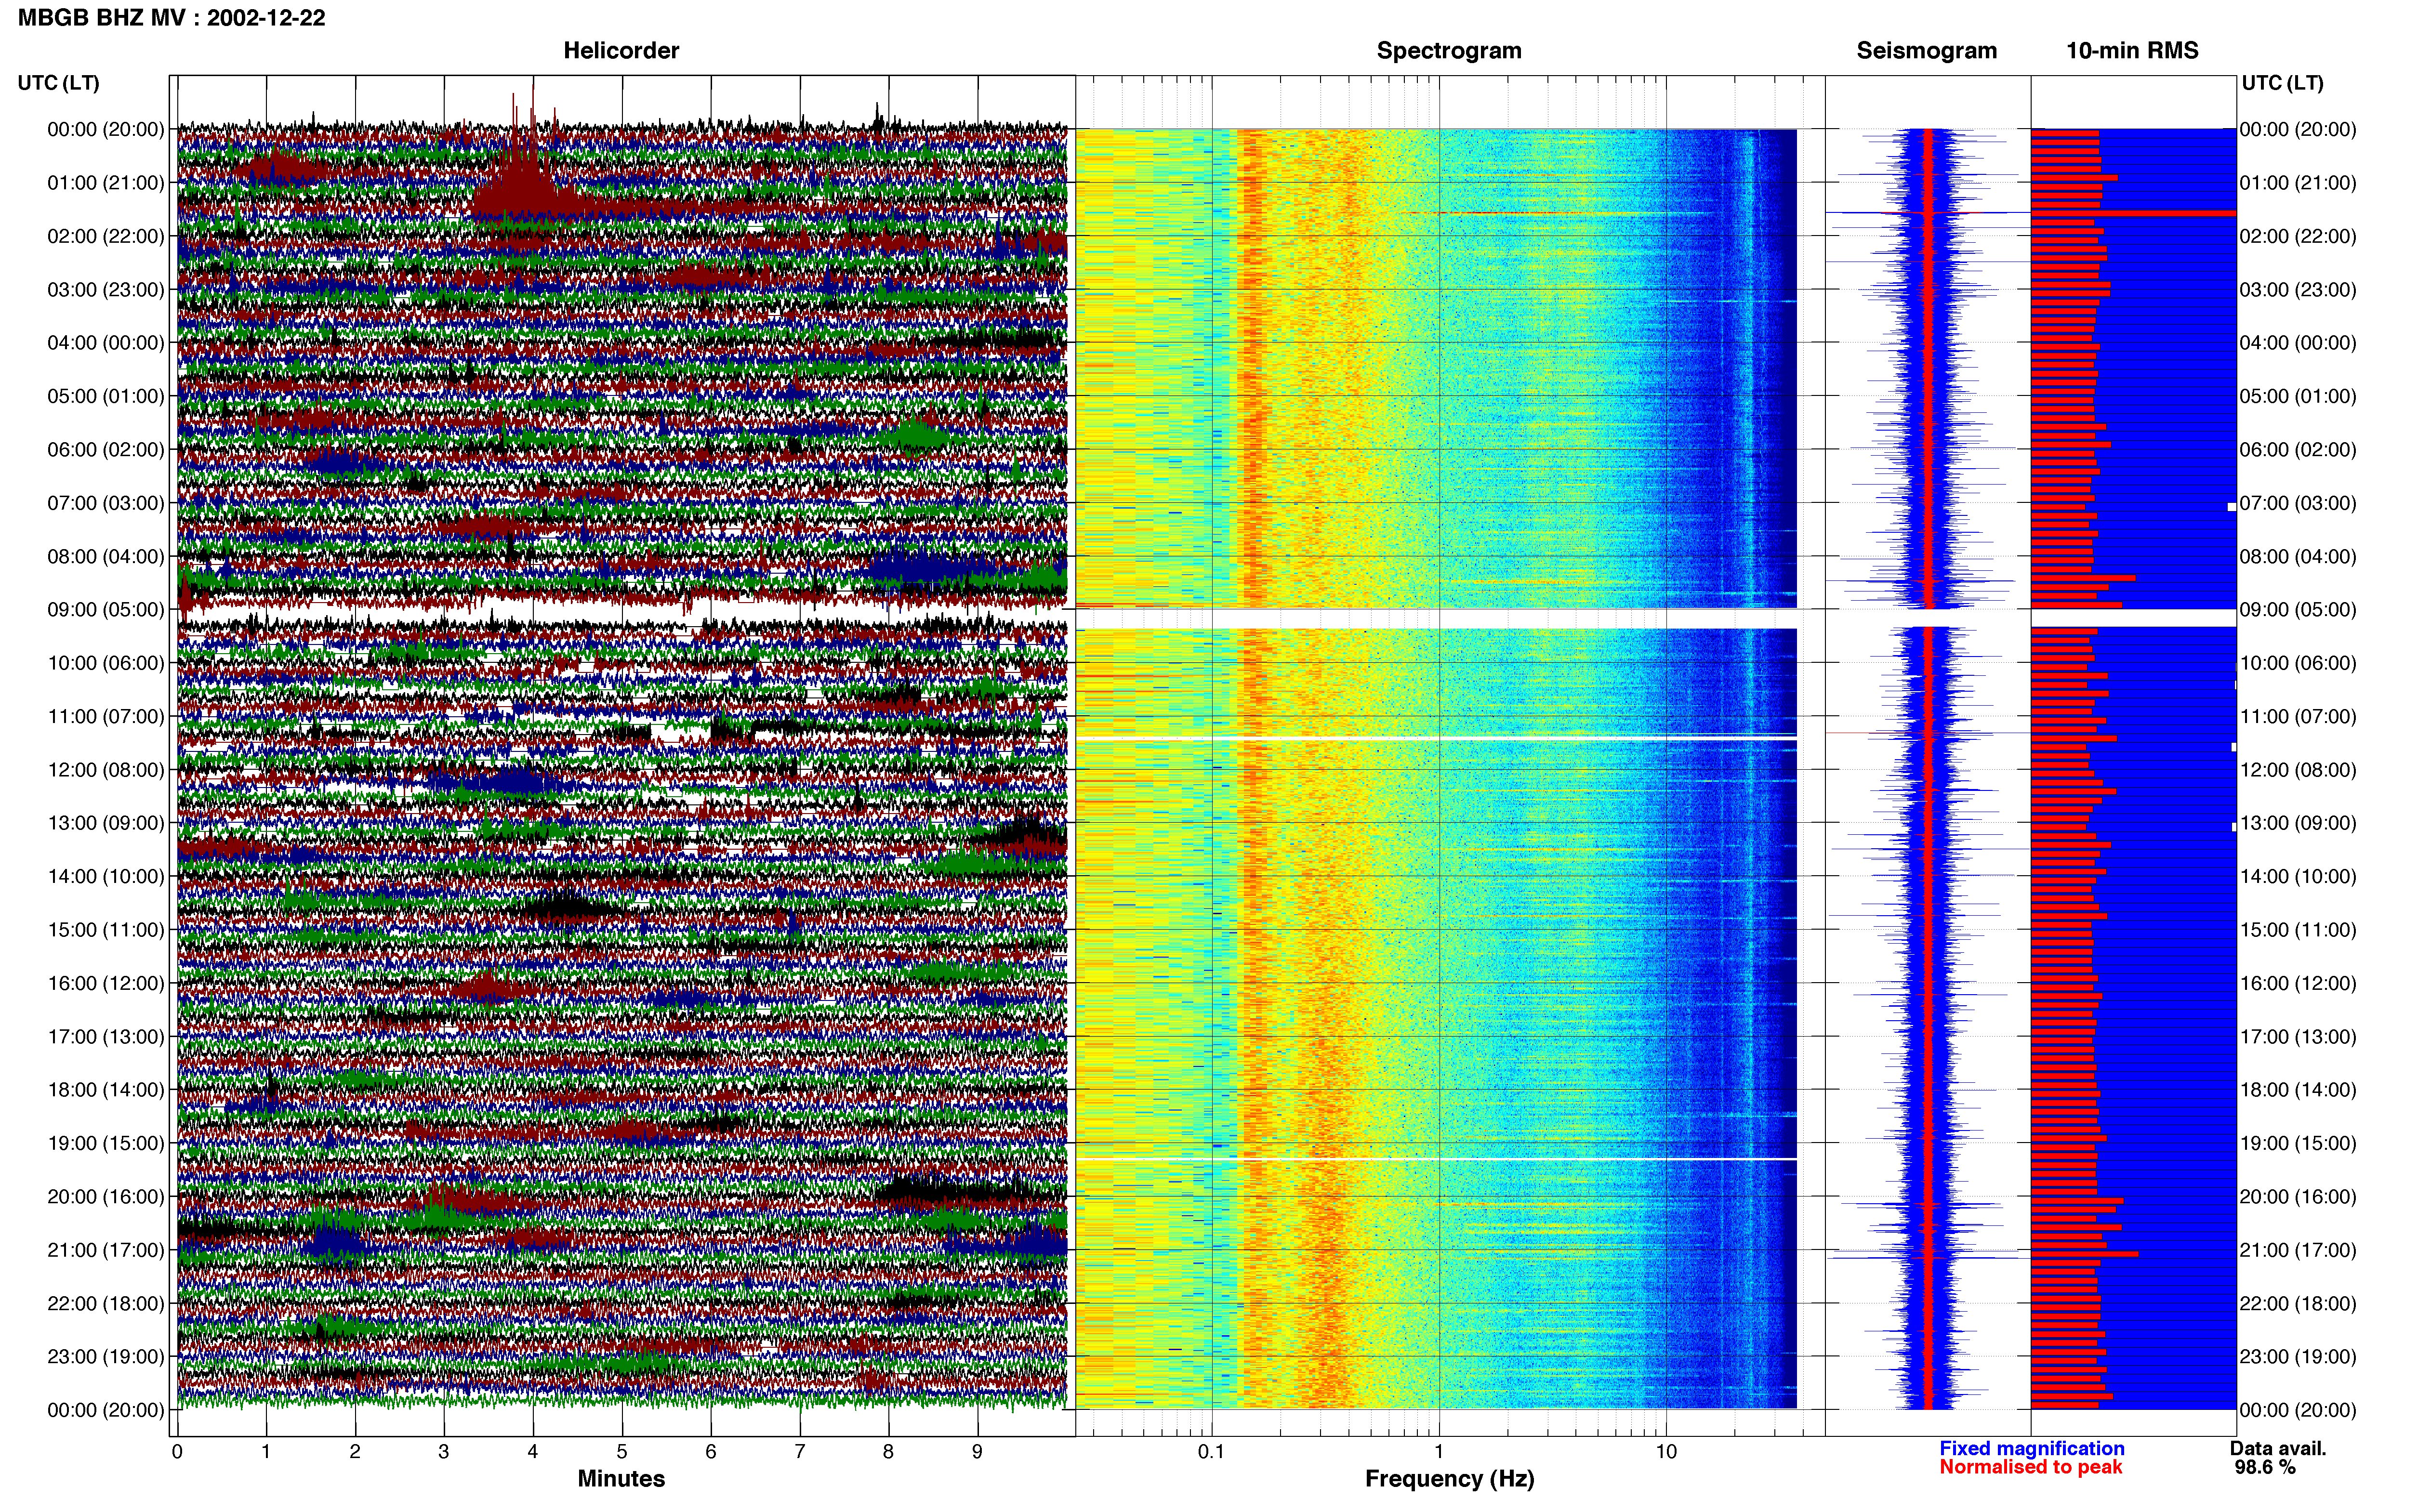The image size is (2418, 1512).
Task: Click the plot title MBGB BHZ MV : 2002-12-22
Action: click(x=171, y=18)
